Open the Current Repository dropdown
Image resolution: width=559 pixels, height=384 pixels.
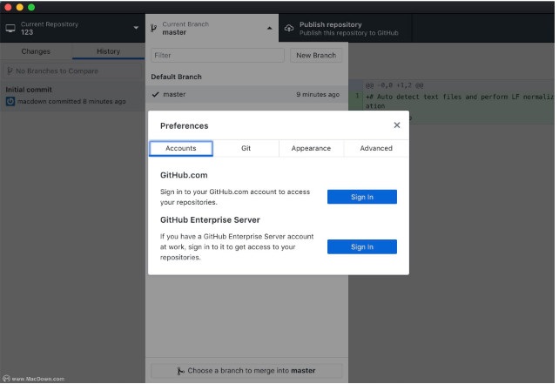click(72, 28)
